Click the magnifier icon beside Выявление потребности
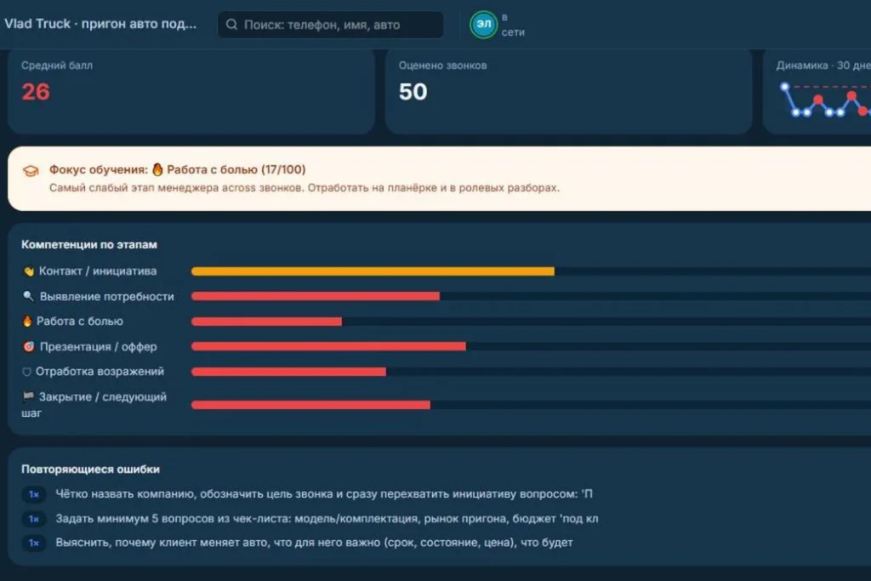Viewport: 871px width, 581px height. 28,296
